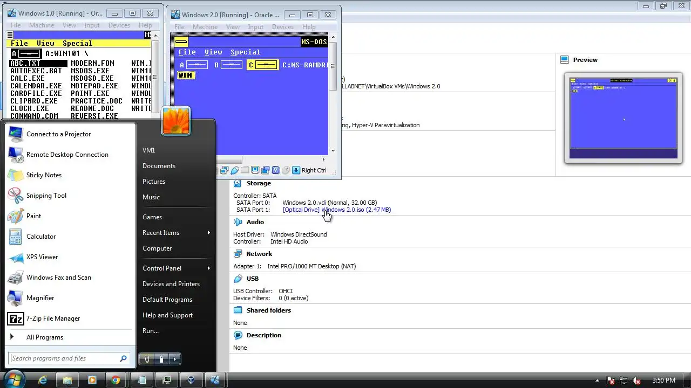Screen dimensions: 691x388
Task: Click the USB indicator in Windows 2.0 status bar
Action: pyautogui.click(x=235, y=170)
